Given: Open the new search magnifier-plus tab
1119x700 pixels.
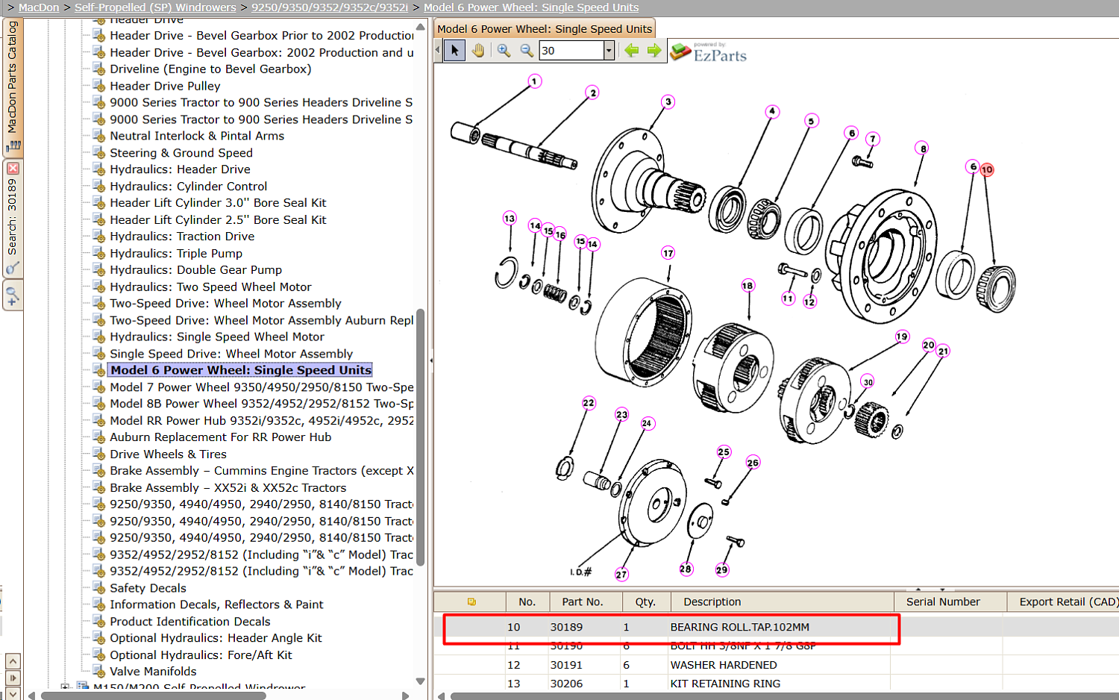Looking at the screenshot, I should pos(13,296).
